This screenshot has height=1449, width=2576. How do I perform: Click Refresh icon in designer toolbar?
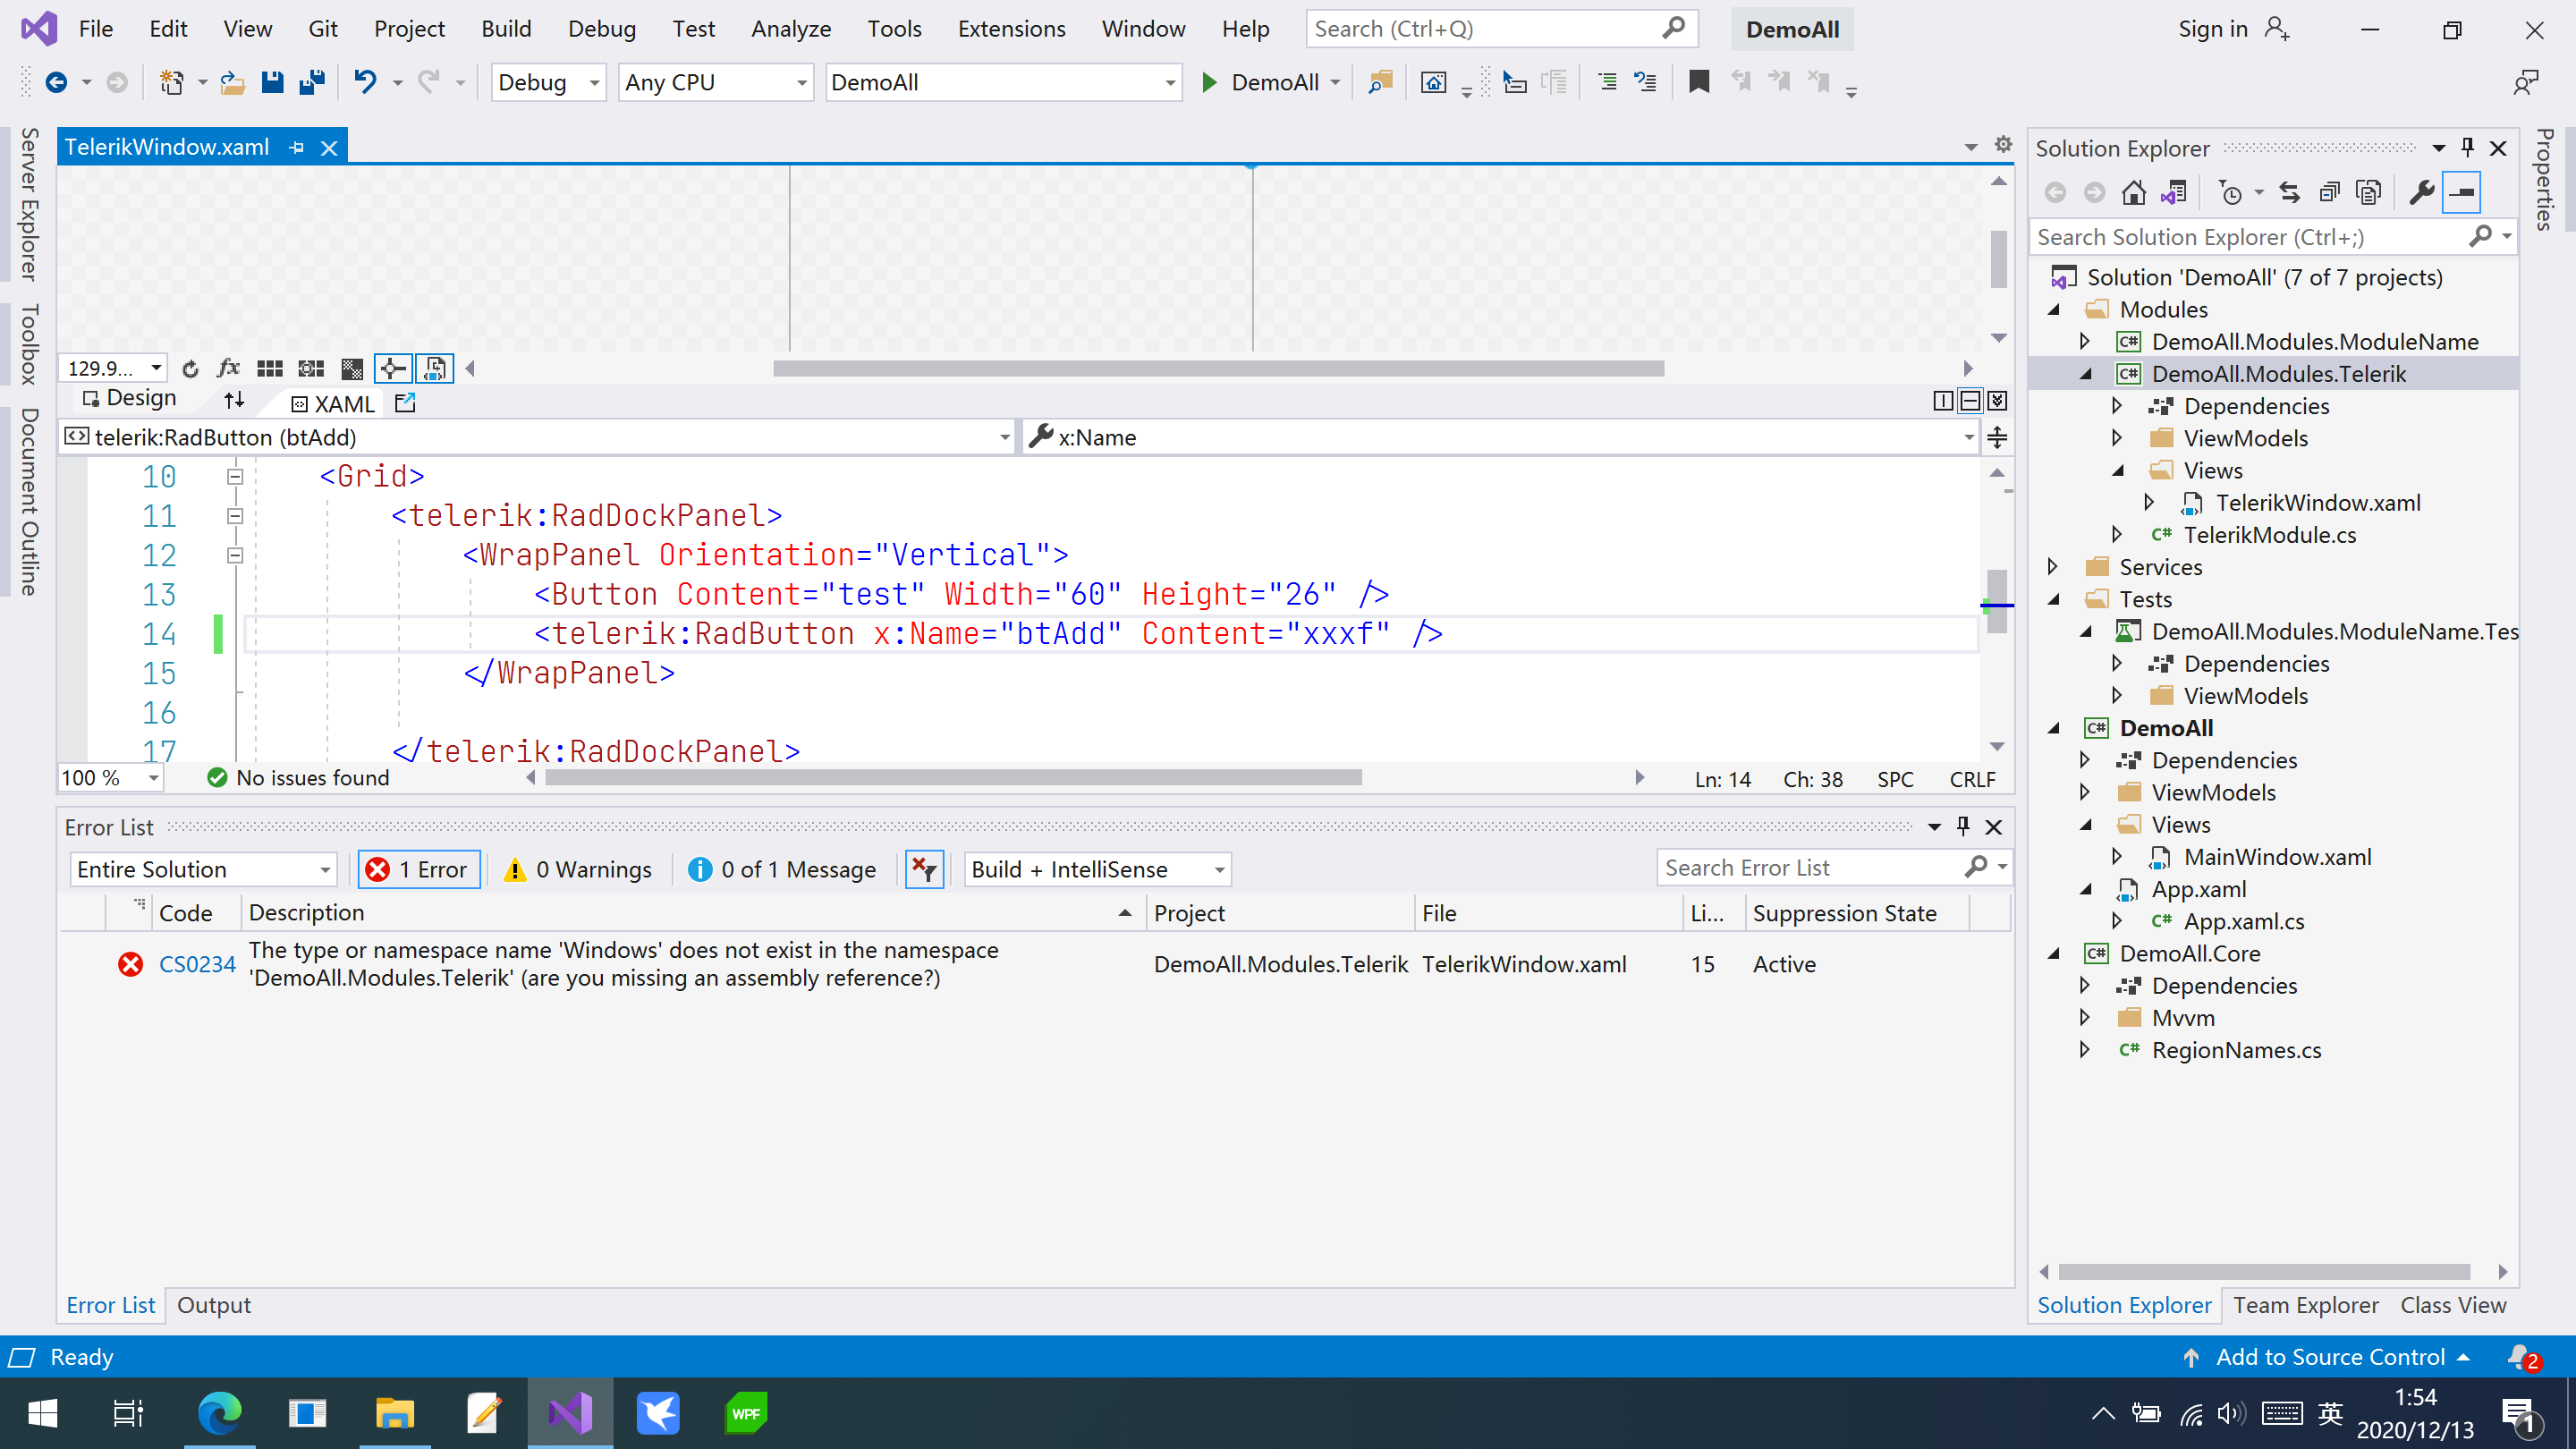coord(190,369)
